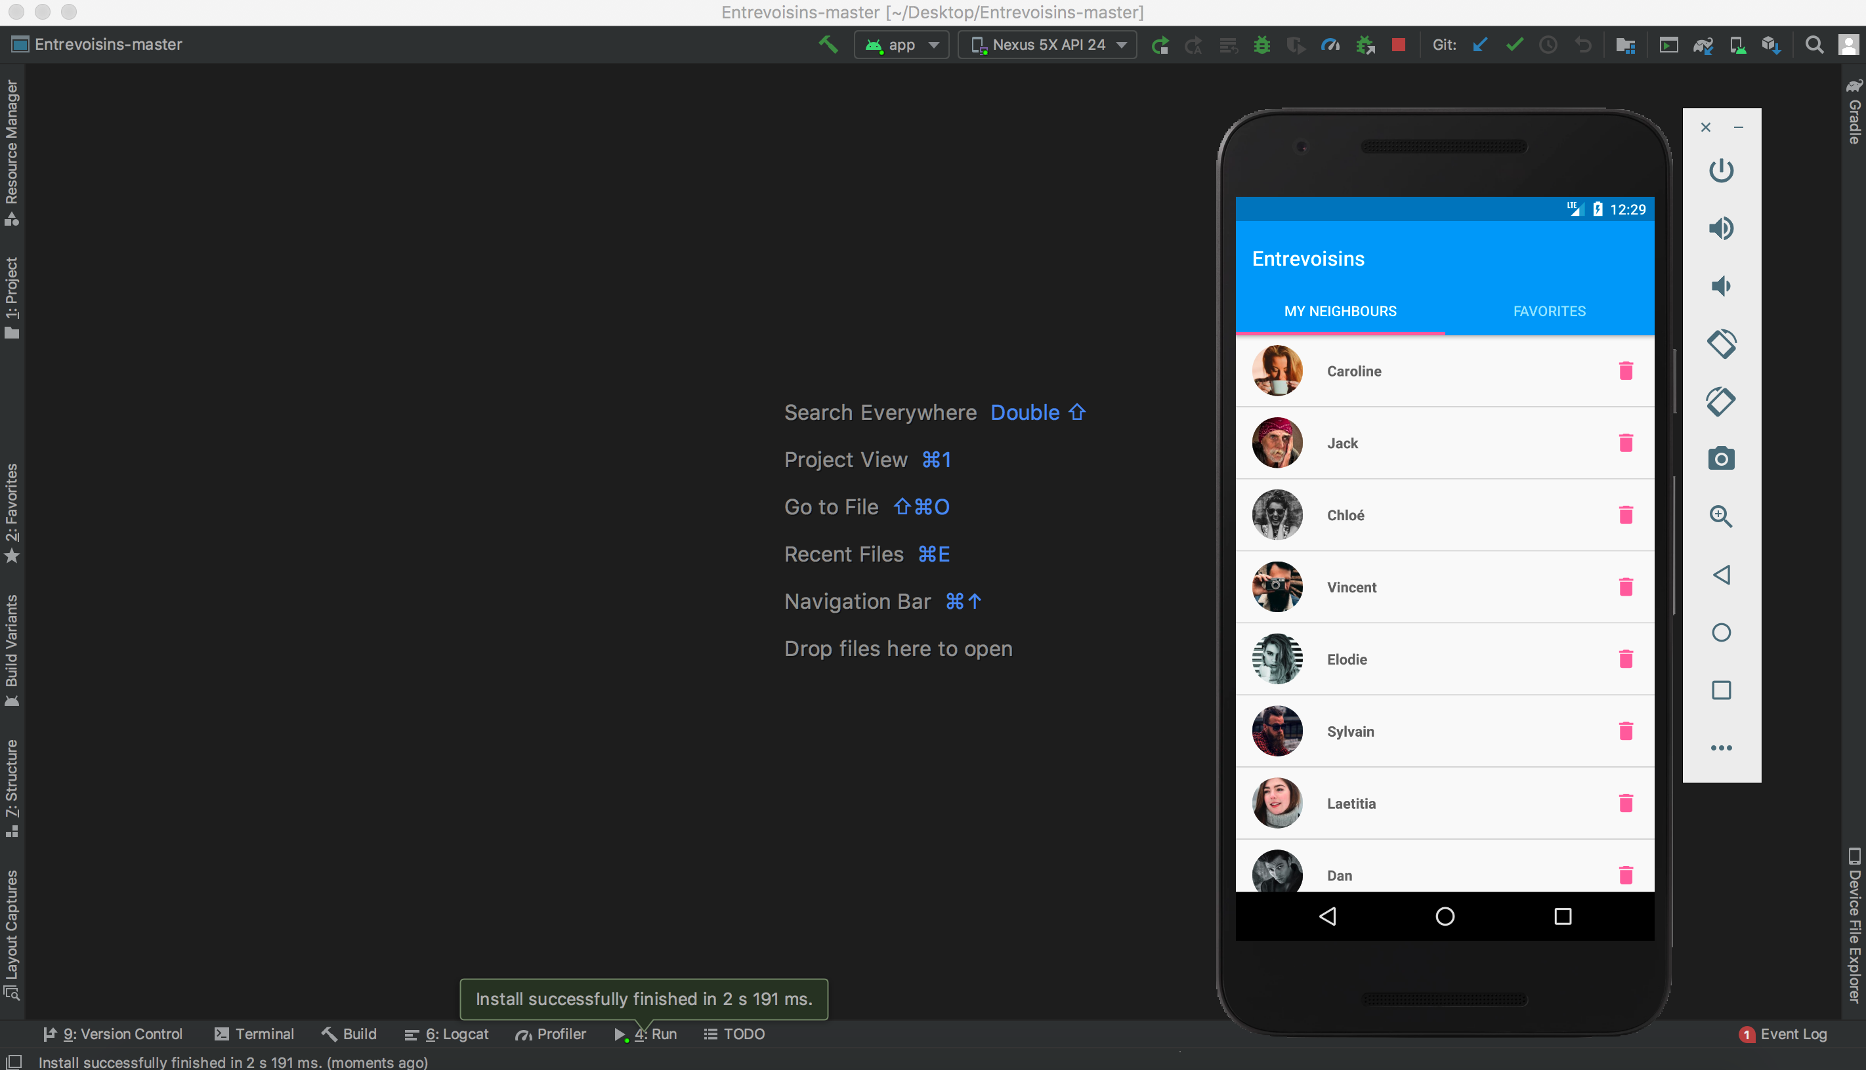Delete Caroline using her pink trash icon

[x=1626, y=371]
